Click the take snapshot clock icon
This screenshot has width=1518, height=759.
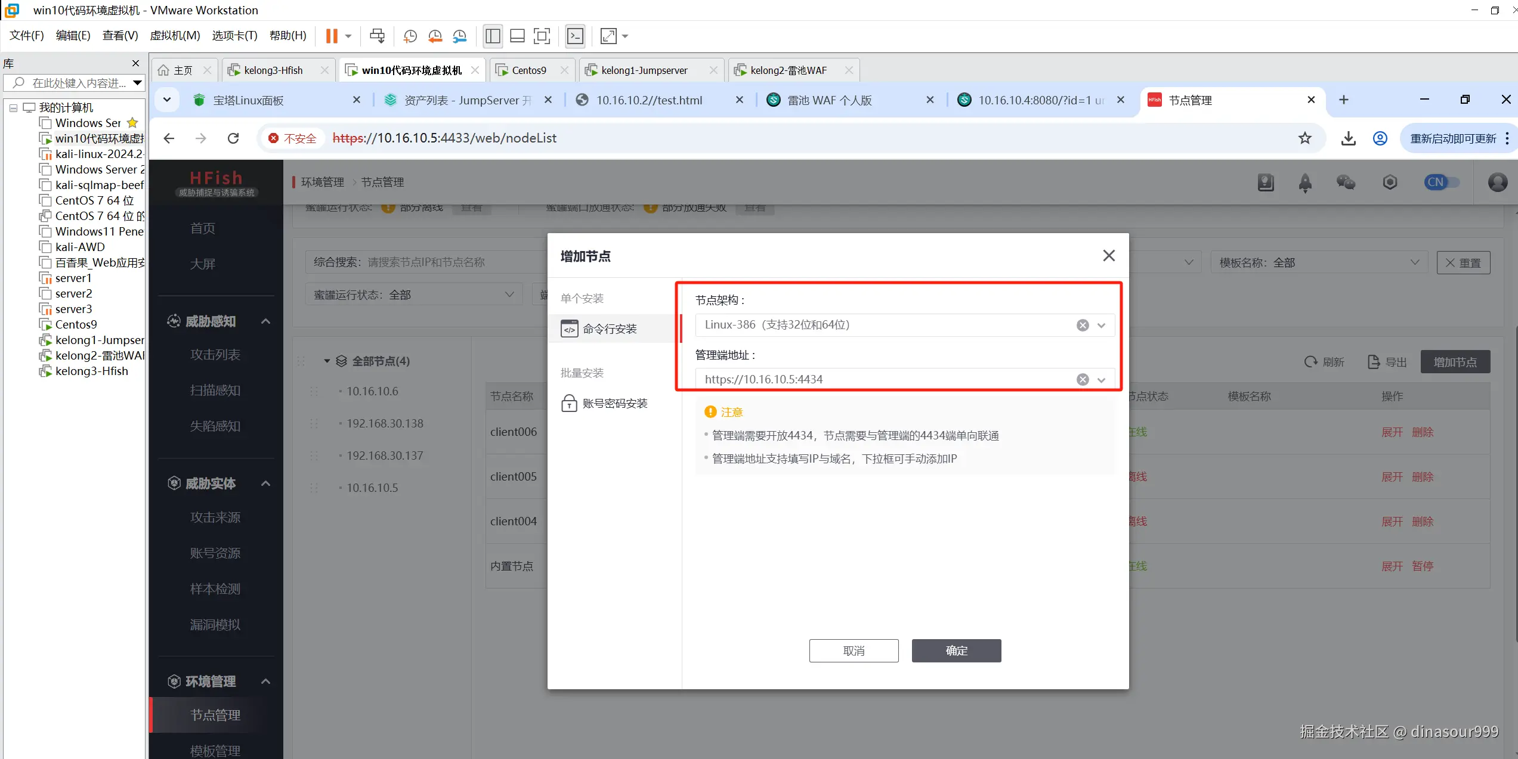click(x=410, y=36)
